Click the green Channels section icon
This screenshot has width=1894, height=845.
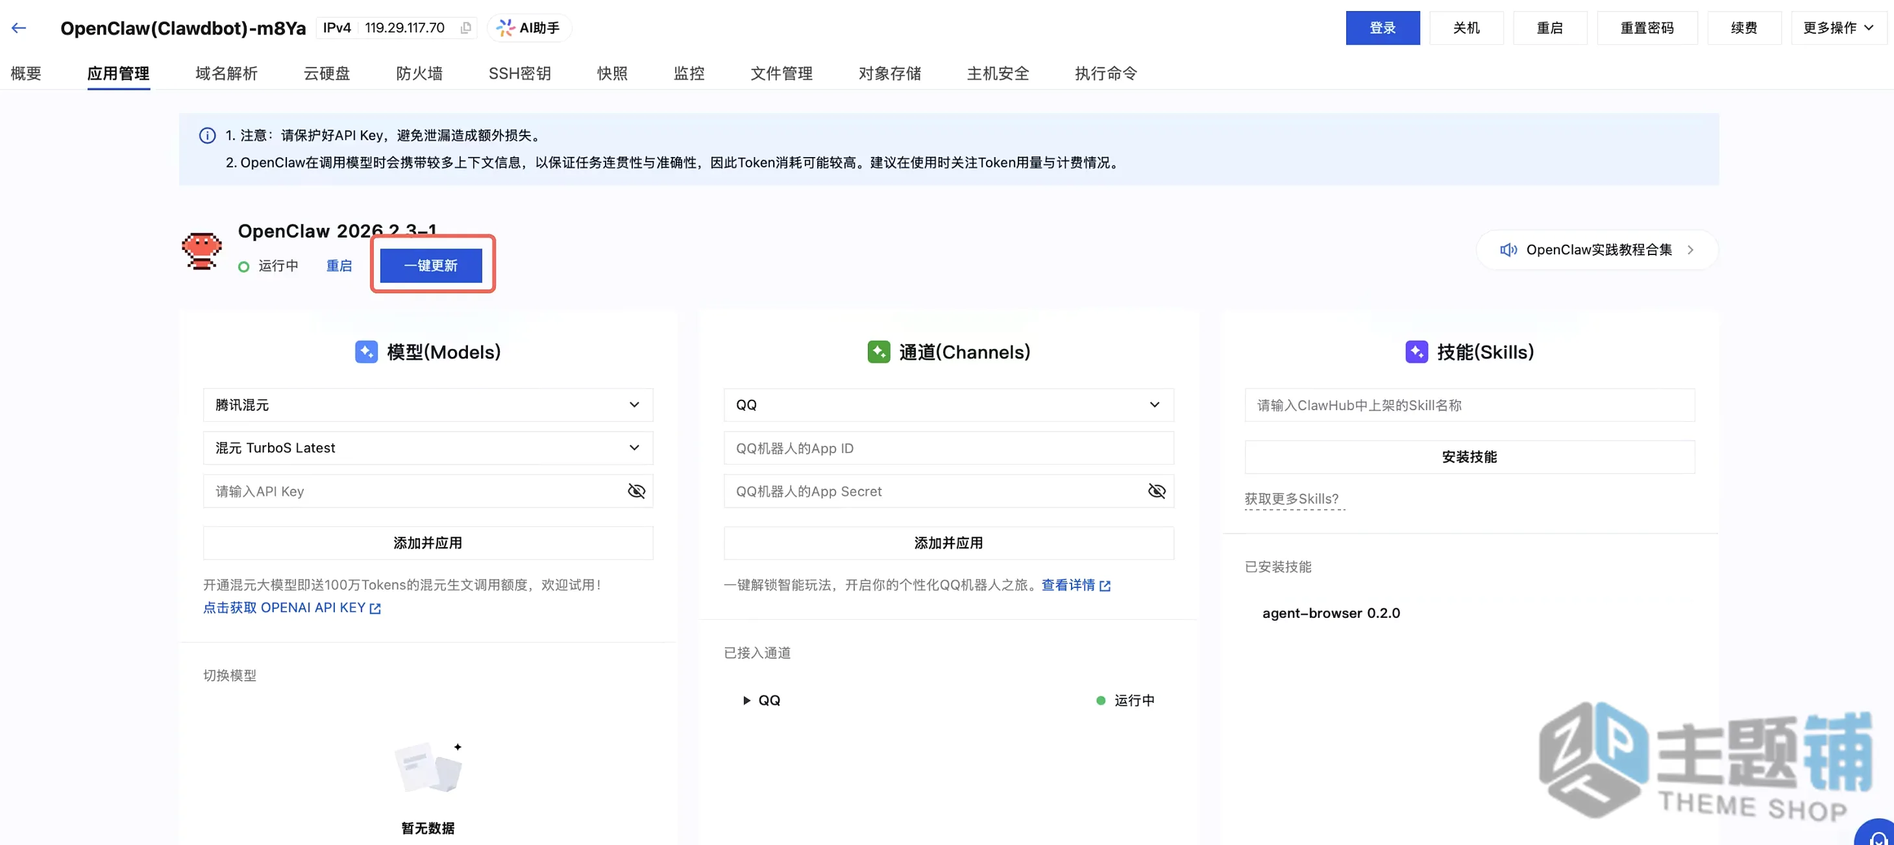878,352
